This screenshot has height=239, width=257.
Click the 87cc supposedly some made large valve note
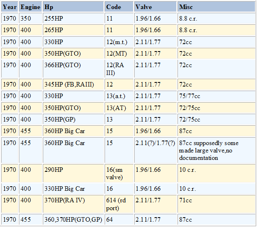[217, 150]
